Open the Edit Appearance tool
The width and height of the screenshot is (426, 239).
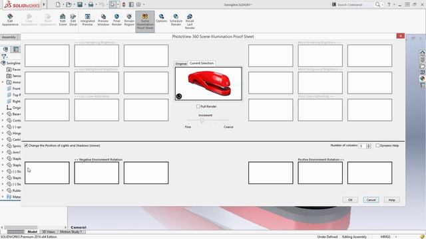[10, 19]
